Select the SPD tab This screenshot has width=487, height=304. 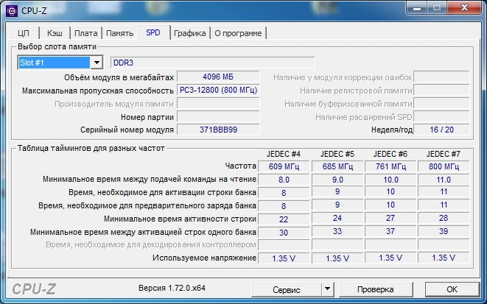[153, 32]
